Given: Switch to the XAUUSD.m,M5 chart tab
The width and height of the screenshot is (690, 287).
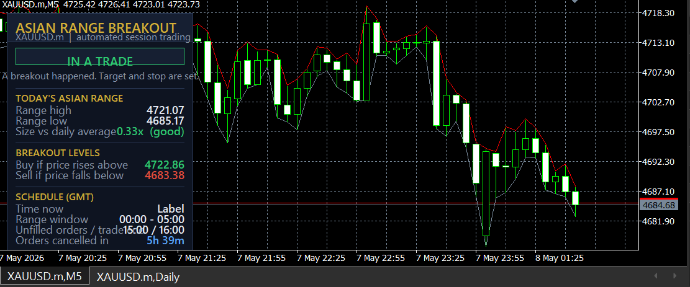Looking at the screenshot, I should pos(45,276).
